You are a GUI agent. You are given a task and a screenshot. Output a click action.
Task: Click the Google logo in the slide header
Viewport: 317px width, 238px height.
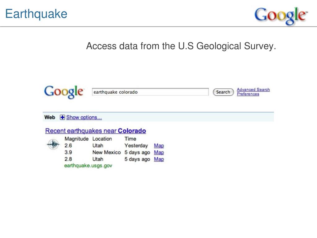point(281,16)
